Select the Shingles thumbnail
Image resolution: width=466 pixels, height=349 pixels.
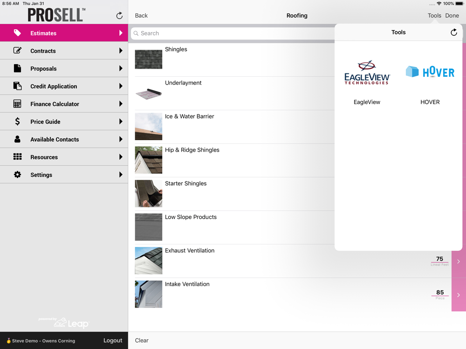149,60
